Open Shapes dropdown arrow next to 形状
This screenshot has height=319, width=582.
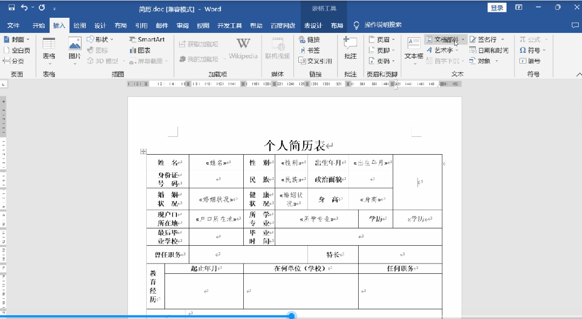112,39
